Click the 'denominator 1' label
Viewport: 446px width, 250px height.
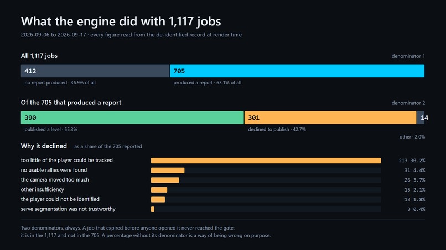[x=408, y=56]
